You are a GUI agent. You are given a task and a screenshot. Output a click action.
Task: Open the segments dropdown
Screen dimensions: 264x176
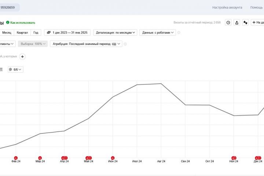[7, 44]
